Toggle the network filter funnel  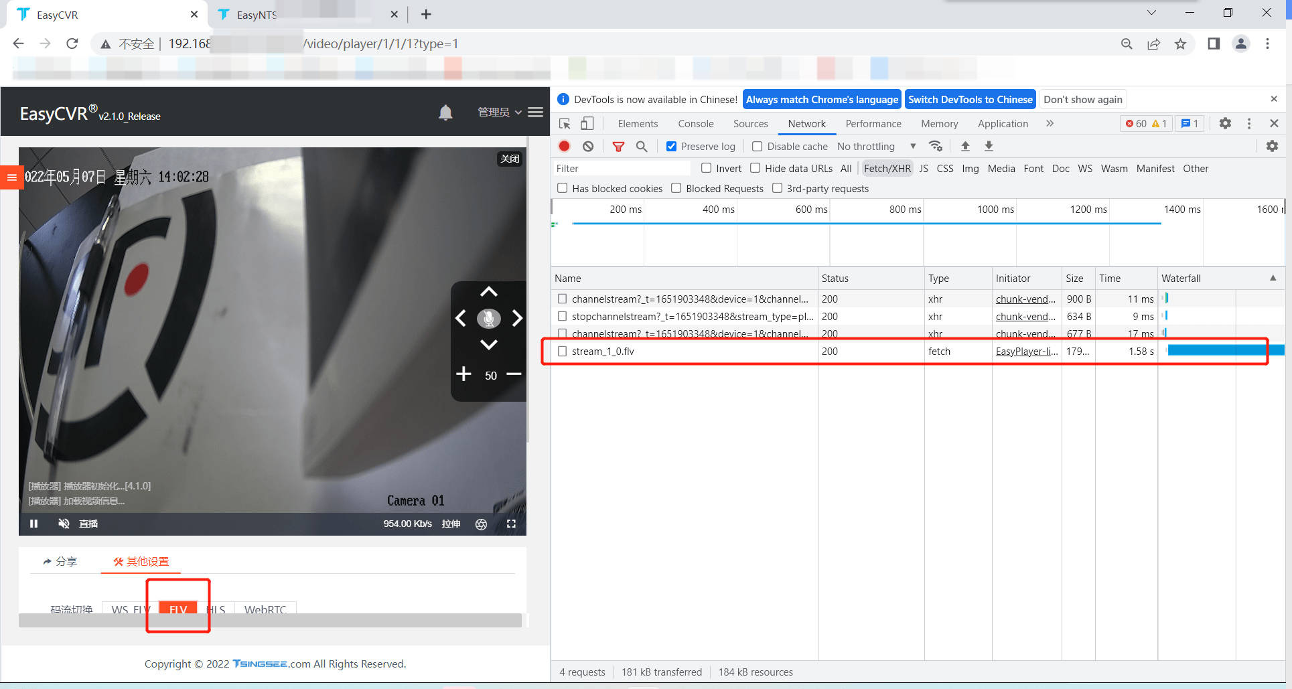[618, 146]
